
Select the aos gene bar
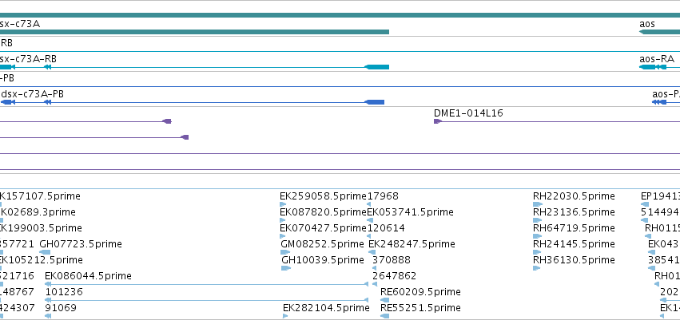click(x=659, y=32)
